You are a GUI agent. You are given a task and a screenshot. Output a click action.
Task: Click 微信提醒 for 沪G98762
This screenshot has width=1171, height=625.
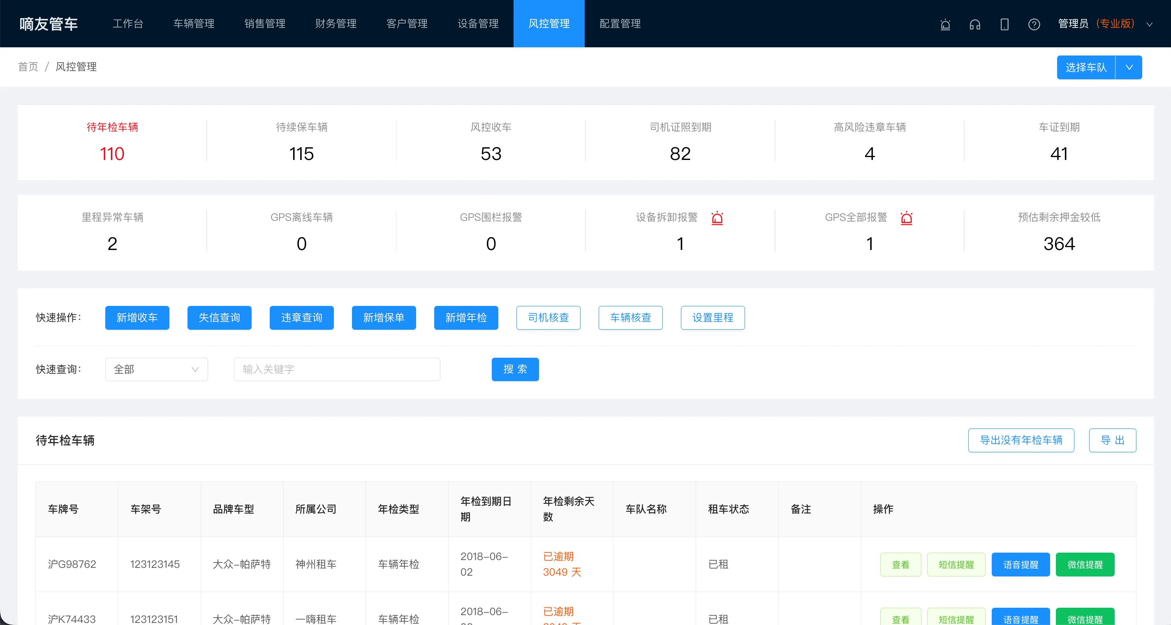[1085, 565]
